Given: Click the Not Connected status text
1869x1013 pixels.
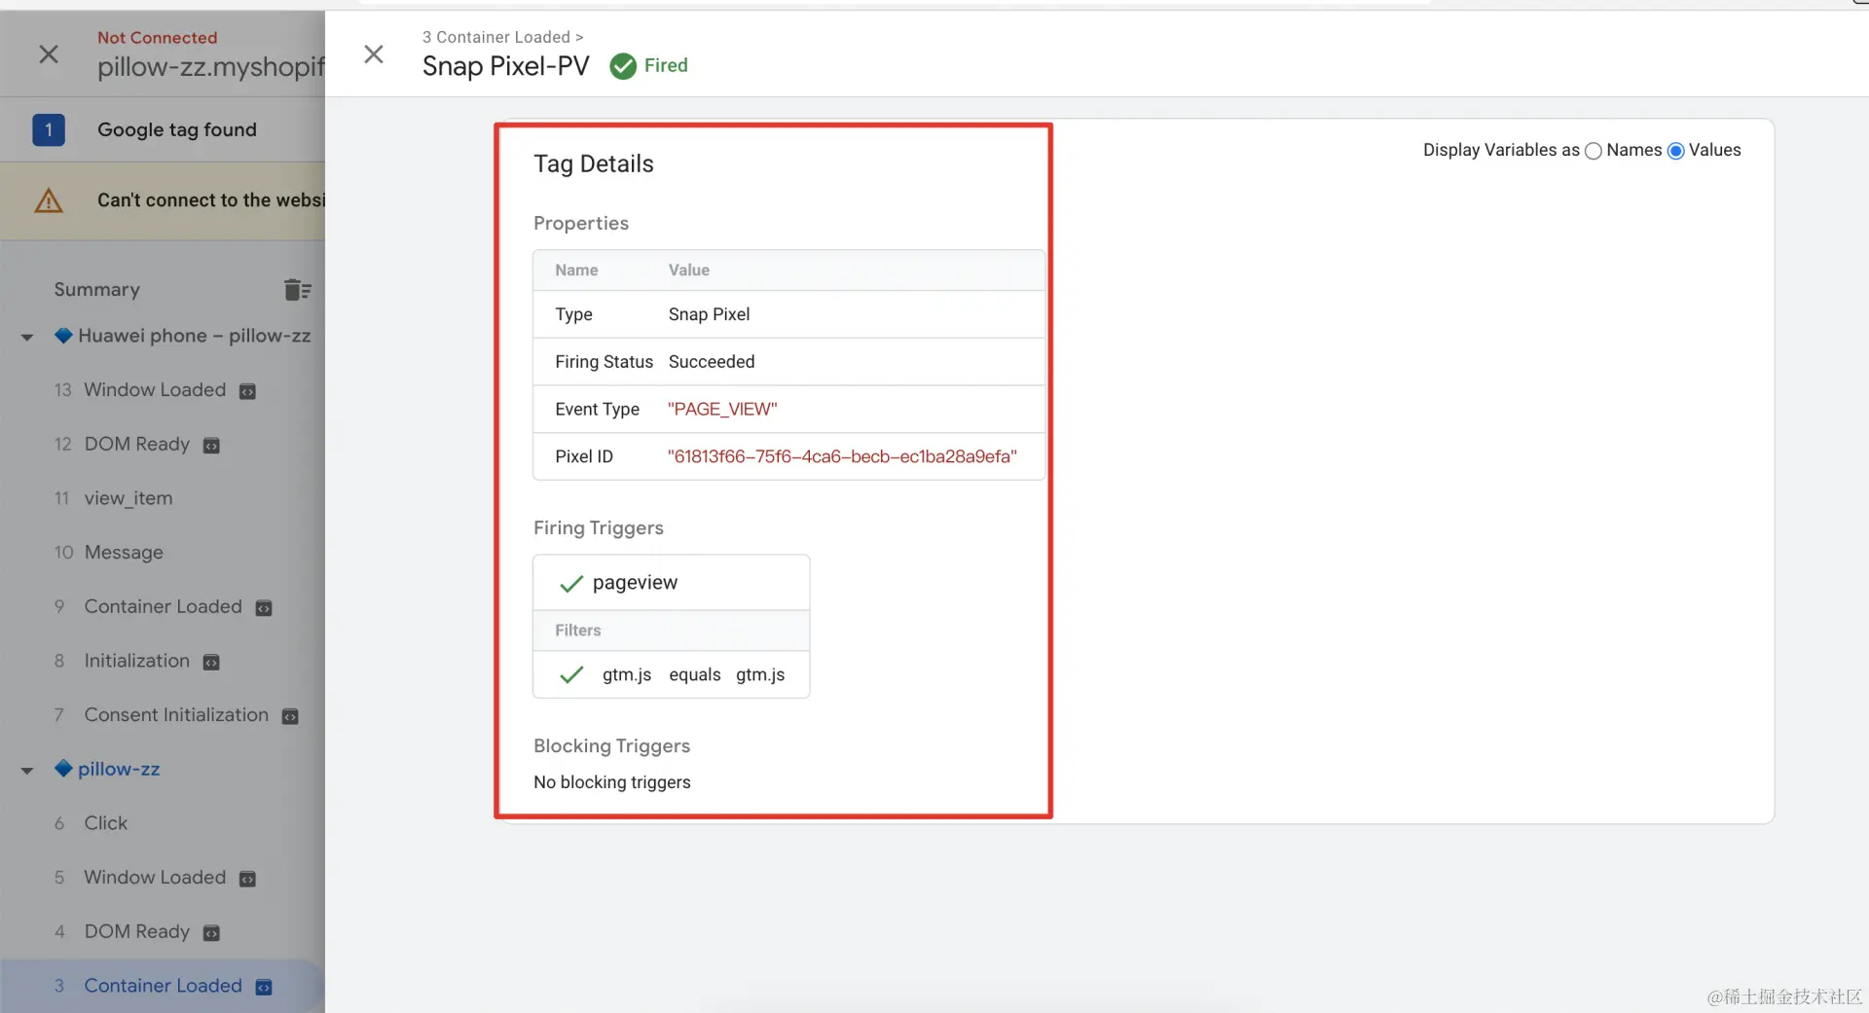Looking at the screenshot, I should tap(158, 38).
